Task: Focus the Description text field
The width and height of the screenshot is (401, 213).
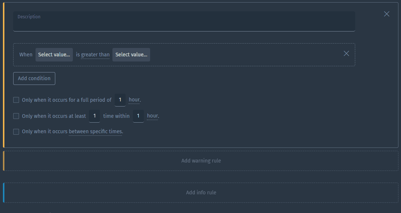Action: point(184,21)
